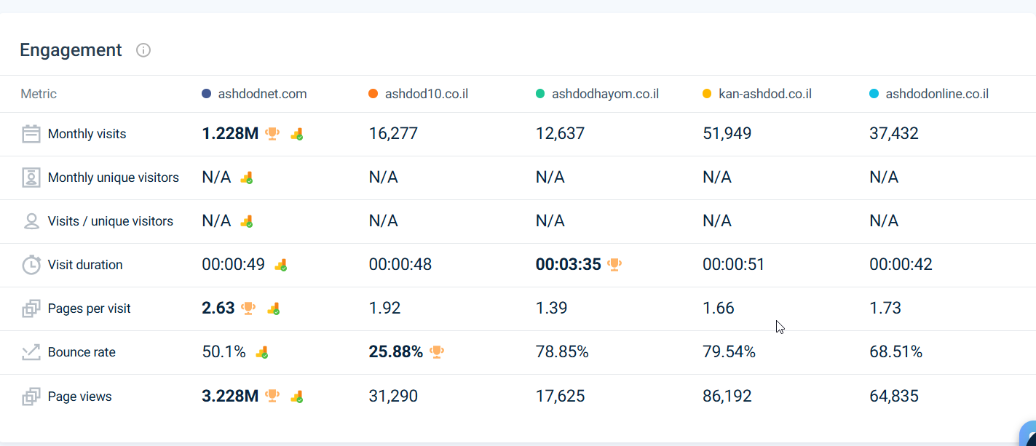
Task: Select the Monthly visits row label
Action: coord(87,134)
